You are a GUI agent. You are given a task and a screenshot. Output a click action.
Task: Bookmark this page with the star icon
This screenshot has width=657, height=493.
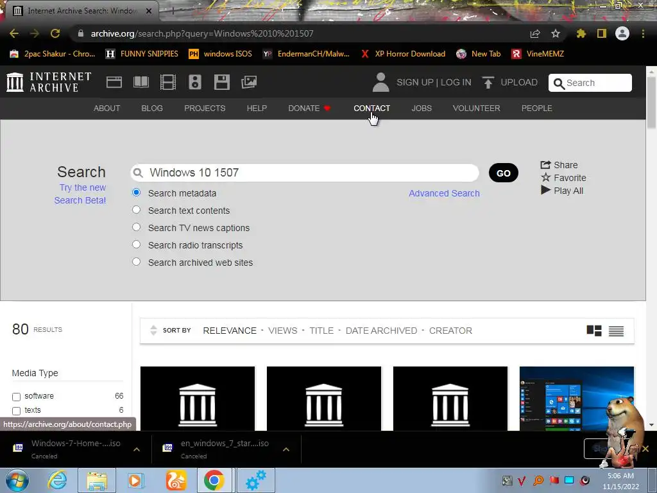coord(556,33)
